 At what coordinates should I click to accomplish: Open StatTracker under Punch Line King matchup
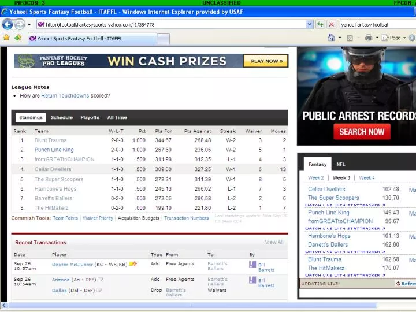point(345,228)
